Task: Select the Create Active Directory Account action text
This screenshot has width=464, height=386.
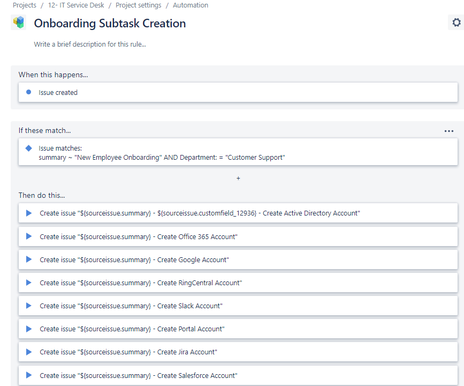Action: point(200,213)
